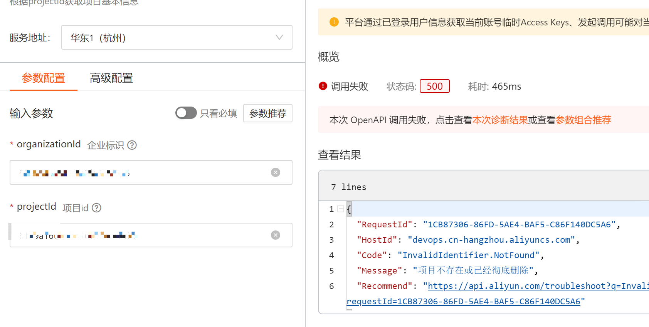The width and height of the screenshot is (649, 327).
Task: Open the 参数组合推荐 link
Action: click(x=583, y=120)
